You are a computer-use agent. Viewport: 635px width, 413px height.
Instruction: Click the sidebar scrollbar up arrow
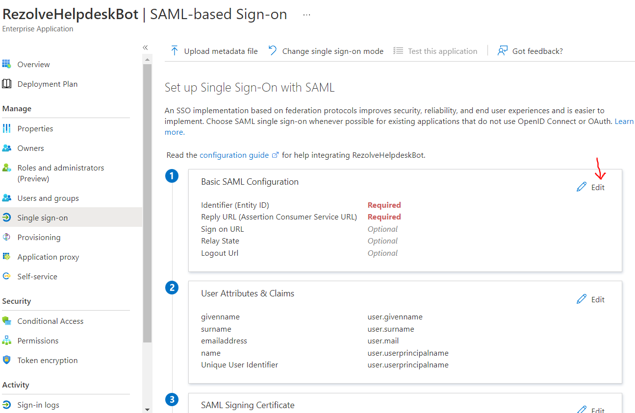click(147, 59)
